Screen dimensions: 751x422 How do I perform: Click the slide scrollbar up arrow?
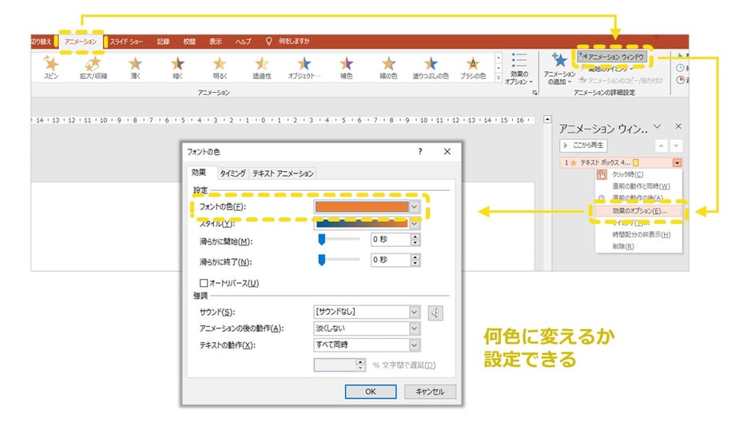point(547,119)
